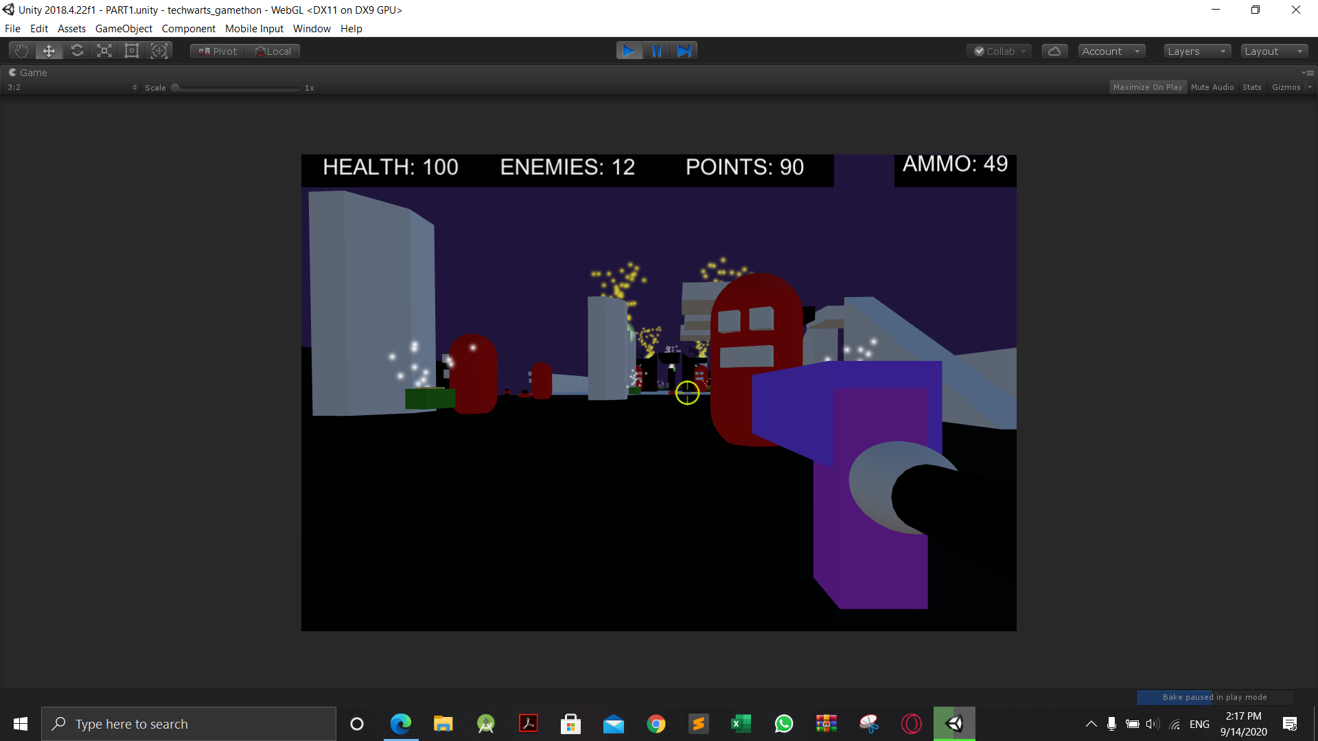
Task: Select the Rotate tool
Action: (77, 51)
